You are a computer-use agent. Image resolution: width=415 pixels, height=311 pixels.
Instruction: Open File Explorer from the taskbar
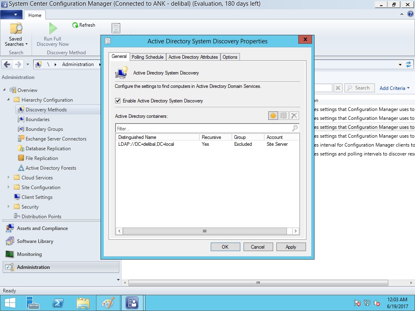pos(83,303)
